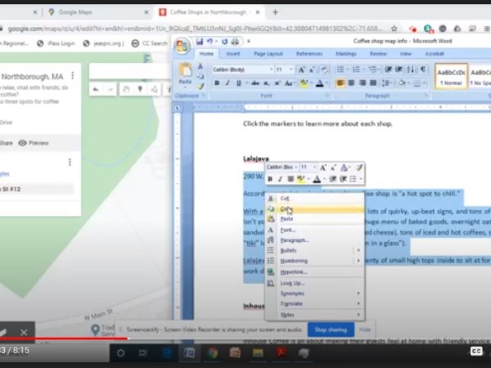Click Share in the My Maps panel
The image size is (491, 368).
6,143
